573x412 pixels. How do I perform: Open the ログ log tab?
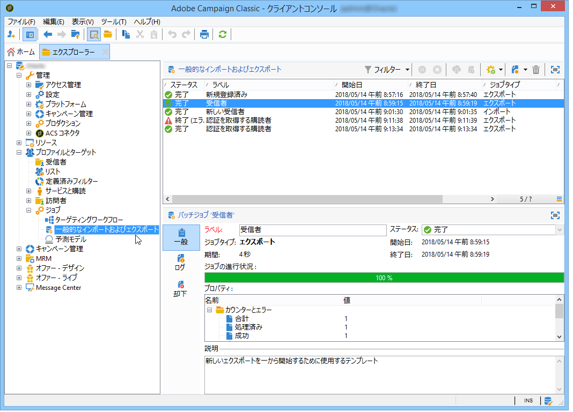click(180, 263)
